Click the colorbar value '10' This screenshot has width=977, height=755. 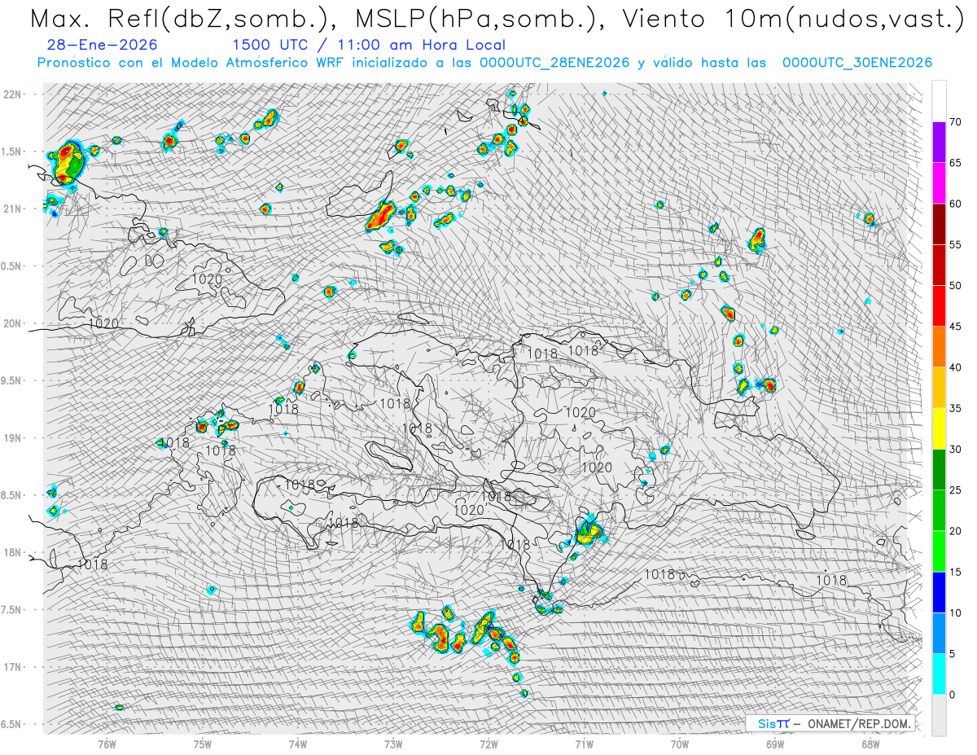pyautogui.click(x=956, y=612)
